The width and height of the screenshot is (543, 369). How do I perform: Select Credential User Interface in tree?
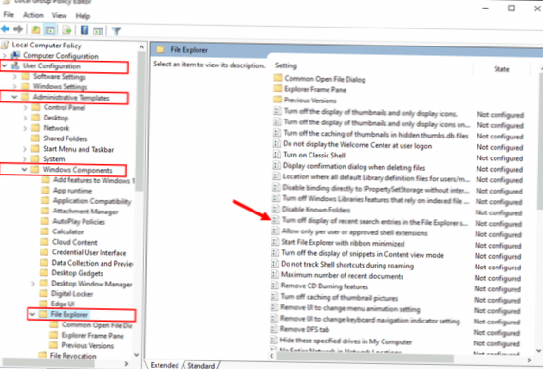click(x=89, y=252)
